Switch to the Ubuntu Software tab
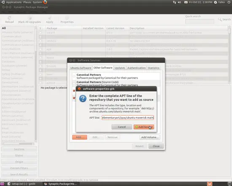The height and width of the screenshot is (186, 232). [81, 68]
